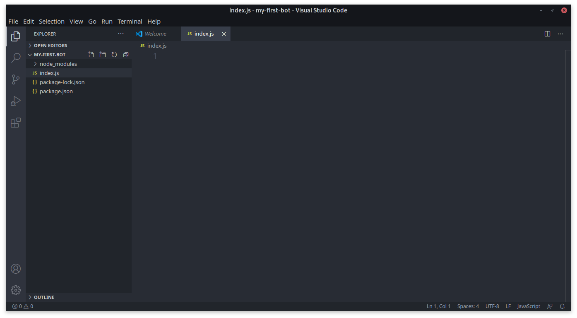This screenshot has width=577, height=318.
Task: Open the Run and Debug view
Action: (x=16, y=101)
